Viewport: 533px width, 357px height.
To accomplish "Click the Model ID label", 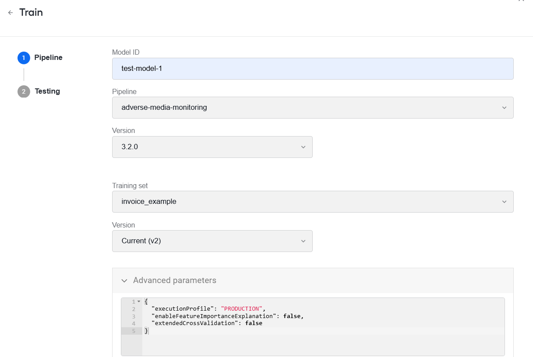I will (126, 52).
